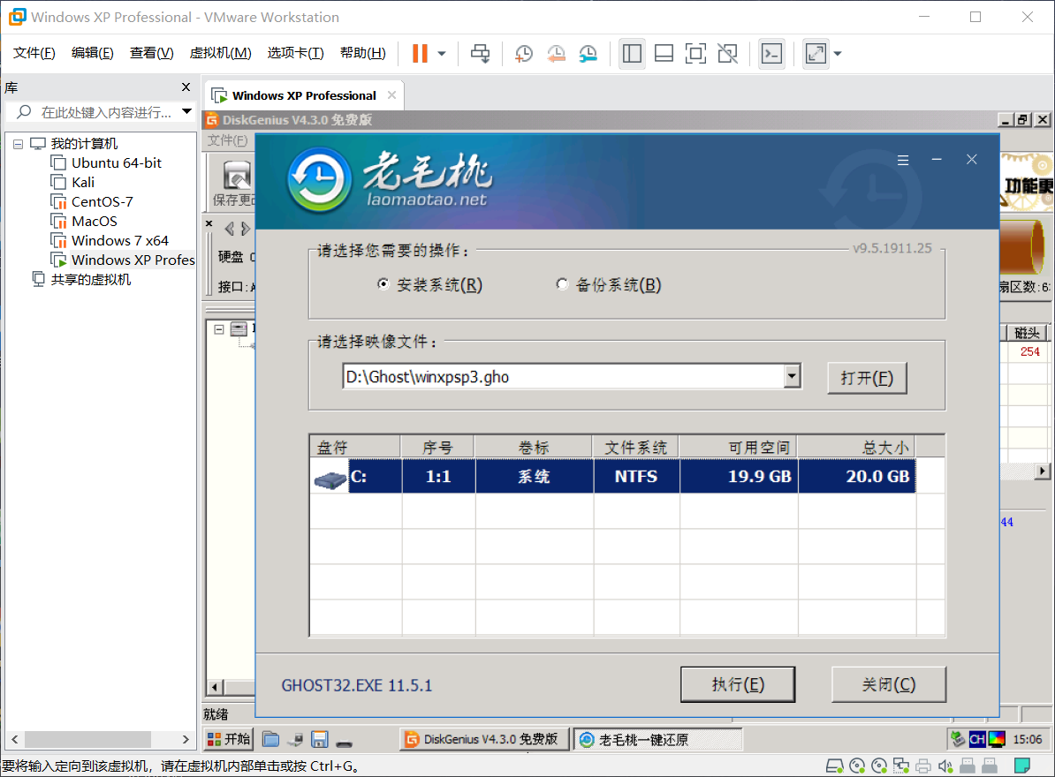The height and width of the screenshot is (777, 1055).
Task: Select the 安装系统(R) radio button
Action: (x=383, y=283)
